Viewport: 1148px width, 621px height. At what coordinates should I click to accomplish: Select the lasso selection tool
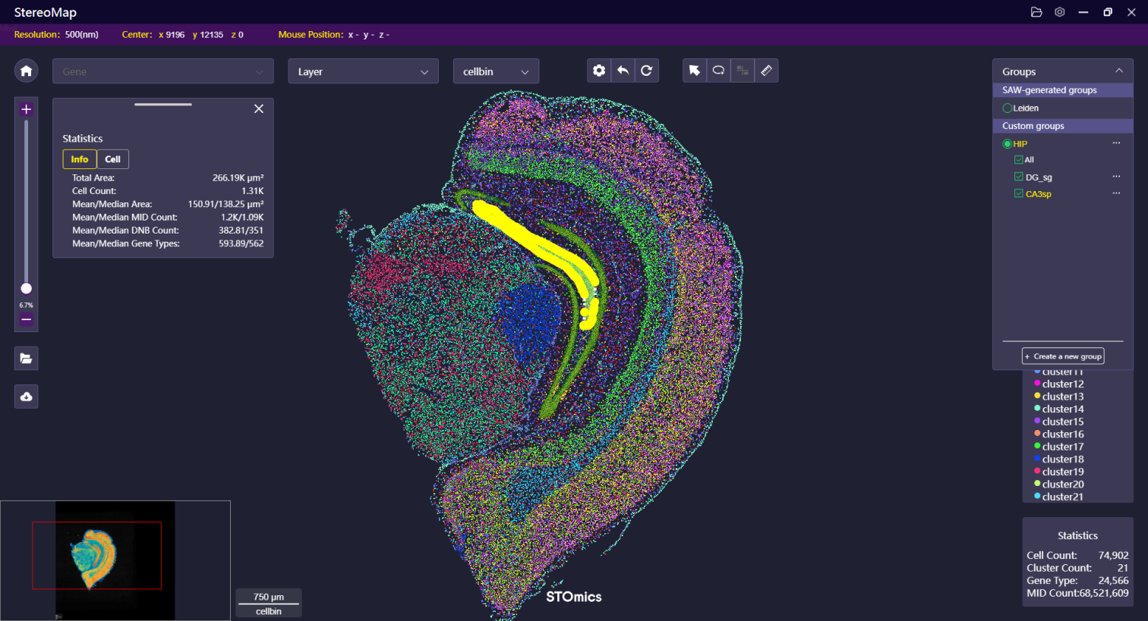718,71
